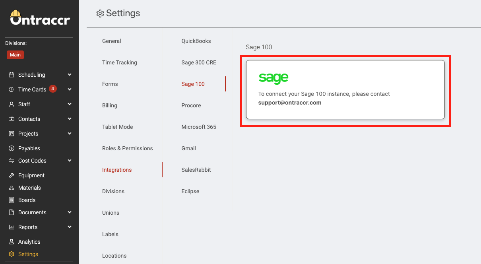Open the Labels settings tab

111,234
